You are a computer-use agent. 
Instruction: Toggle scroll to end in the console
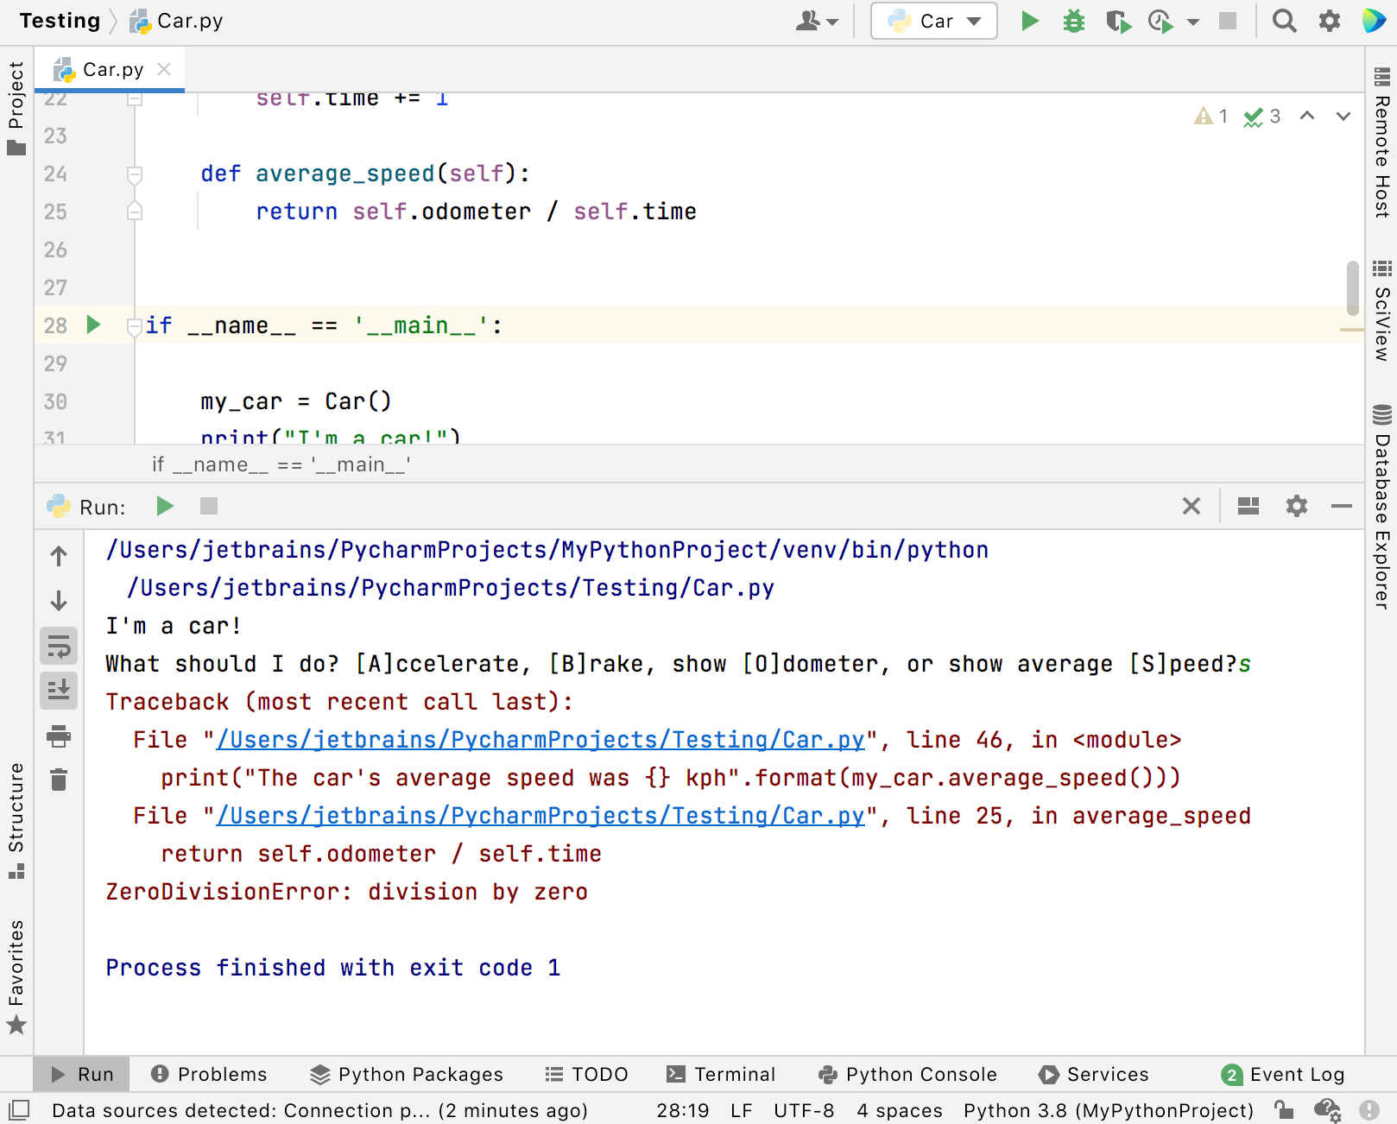(x=59, y=691)
